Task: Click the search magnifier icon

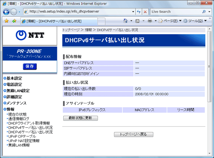Action: tap(204, 12)
